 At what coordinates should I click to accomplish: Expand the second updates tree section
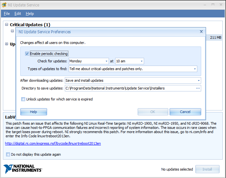point(7,44)
